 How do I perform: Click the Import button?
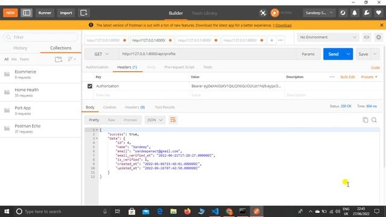click(x=66, y=13)
